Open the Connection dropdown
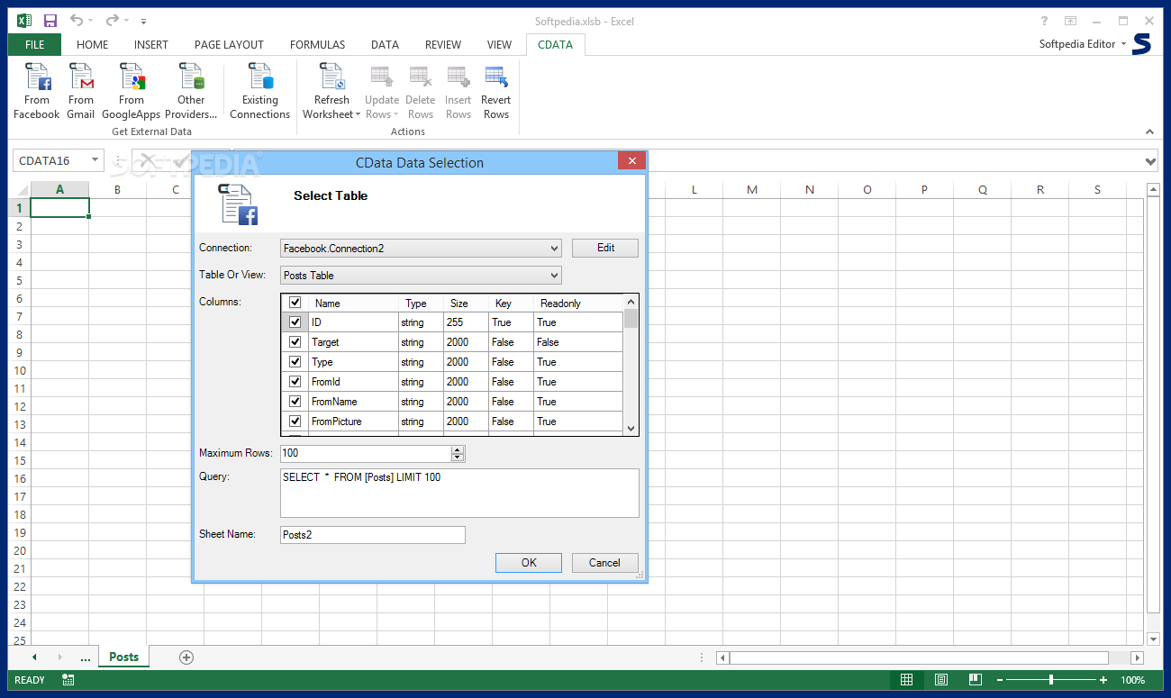Viewport: 1171px width, 698px height. click(x=421, y=248)
